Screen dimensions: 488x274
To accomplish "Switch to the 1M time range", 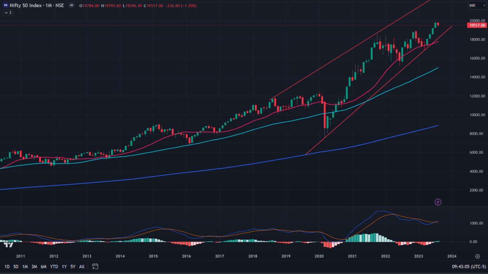I will [25, 266].
